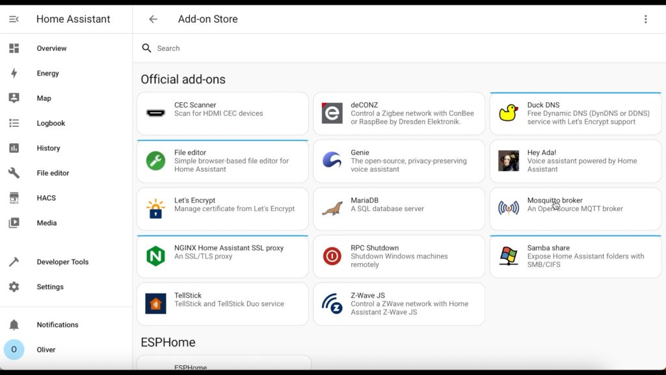Collapse the sidebar with the menu icon
The width and height of the screenshot is (666, 375).
coord(14,19)
